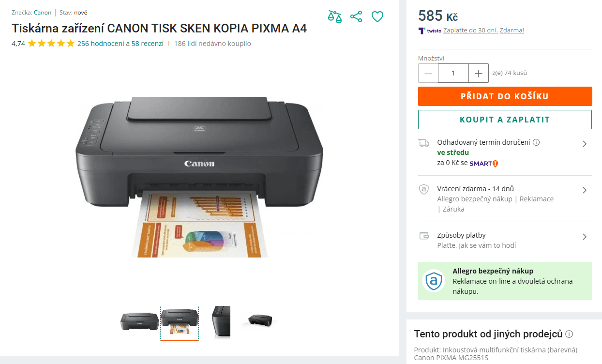This screenshot has height=364, width=602.
Task: Select the last printer thumbnail image
Action: click(258, 322)
